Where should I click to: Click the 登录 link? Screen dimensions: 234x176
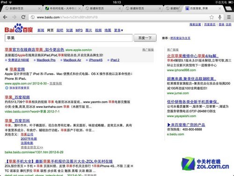point(221,24)
